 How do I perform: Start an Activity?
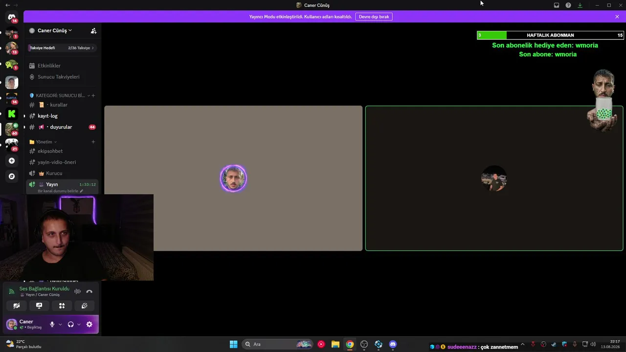[x=62, y=306]
